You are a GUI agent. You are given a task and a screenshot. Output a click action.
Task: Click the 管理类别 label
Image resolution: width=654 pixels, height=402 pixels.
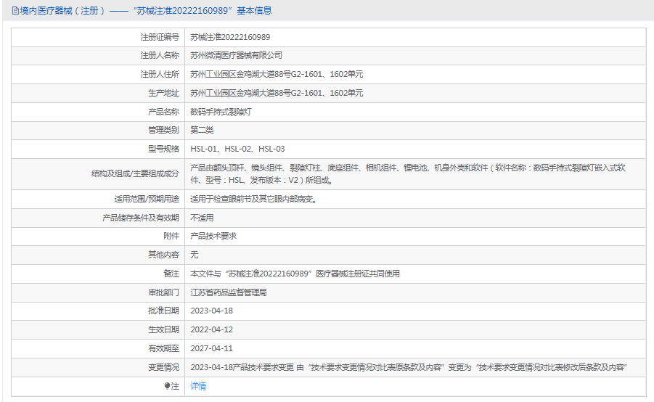[x=163, y=130]
